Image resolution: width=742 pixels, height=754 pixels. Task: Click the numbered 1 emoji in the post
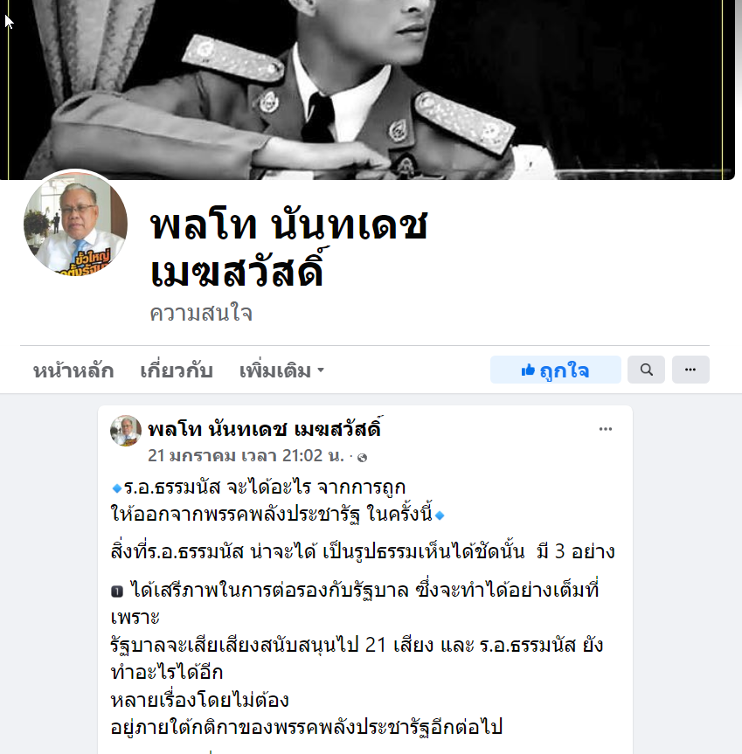[117, 591]
